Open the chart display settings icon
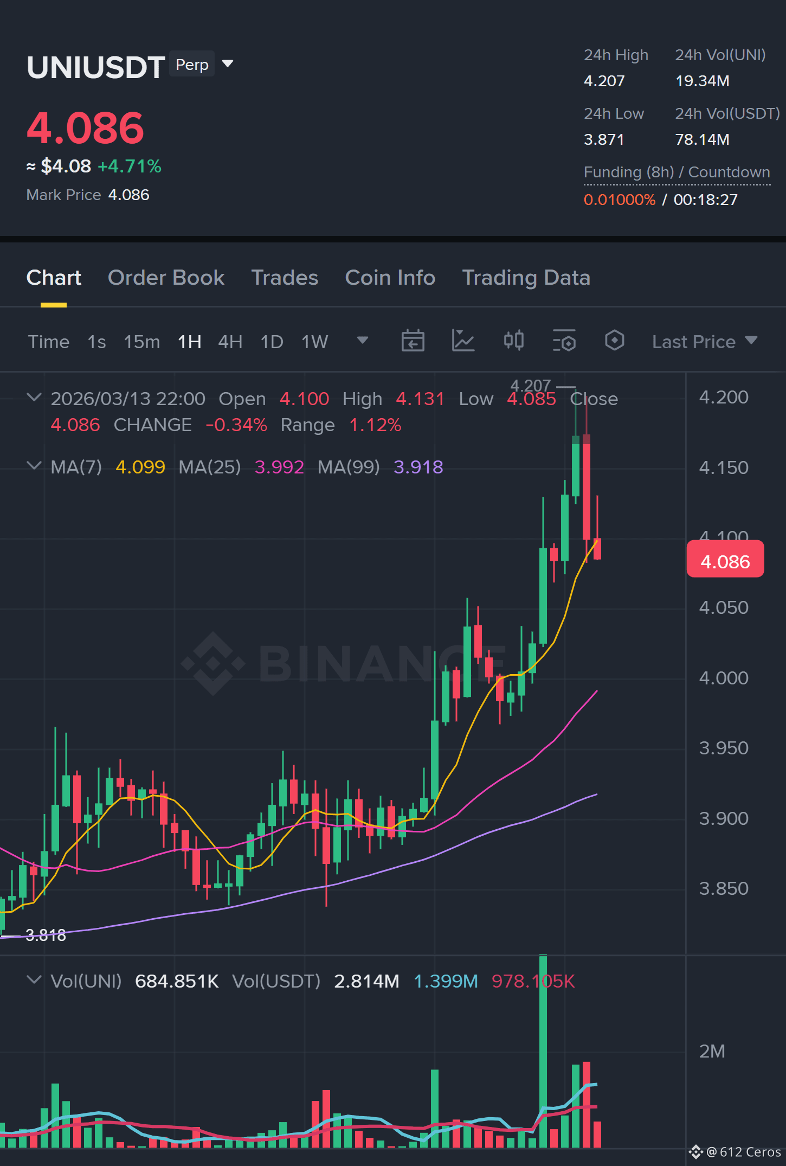This screenshot has width=786, height=1166. pyautogui.click(x=564, y=341)
